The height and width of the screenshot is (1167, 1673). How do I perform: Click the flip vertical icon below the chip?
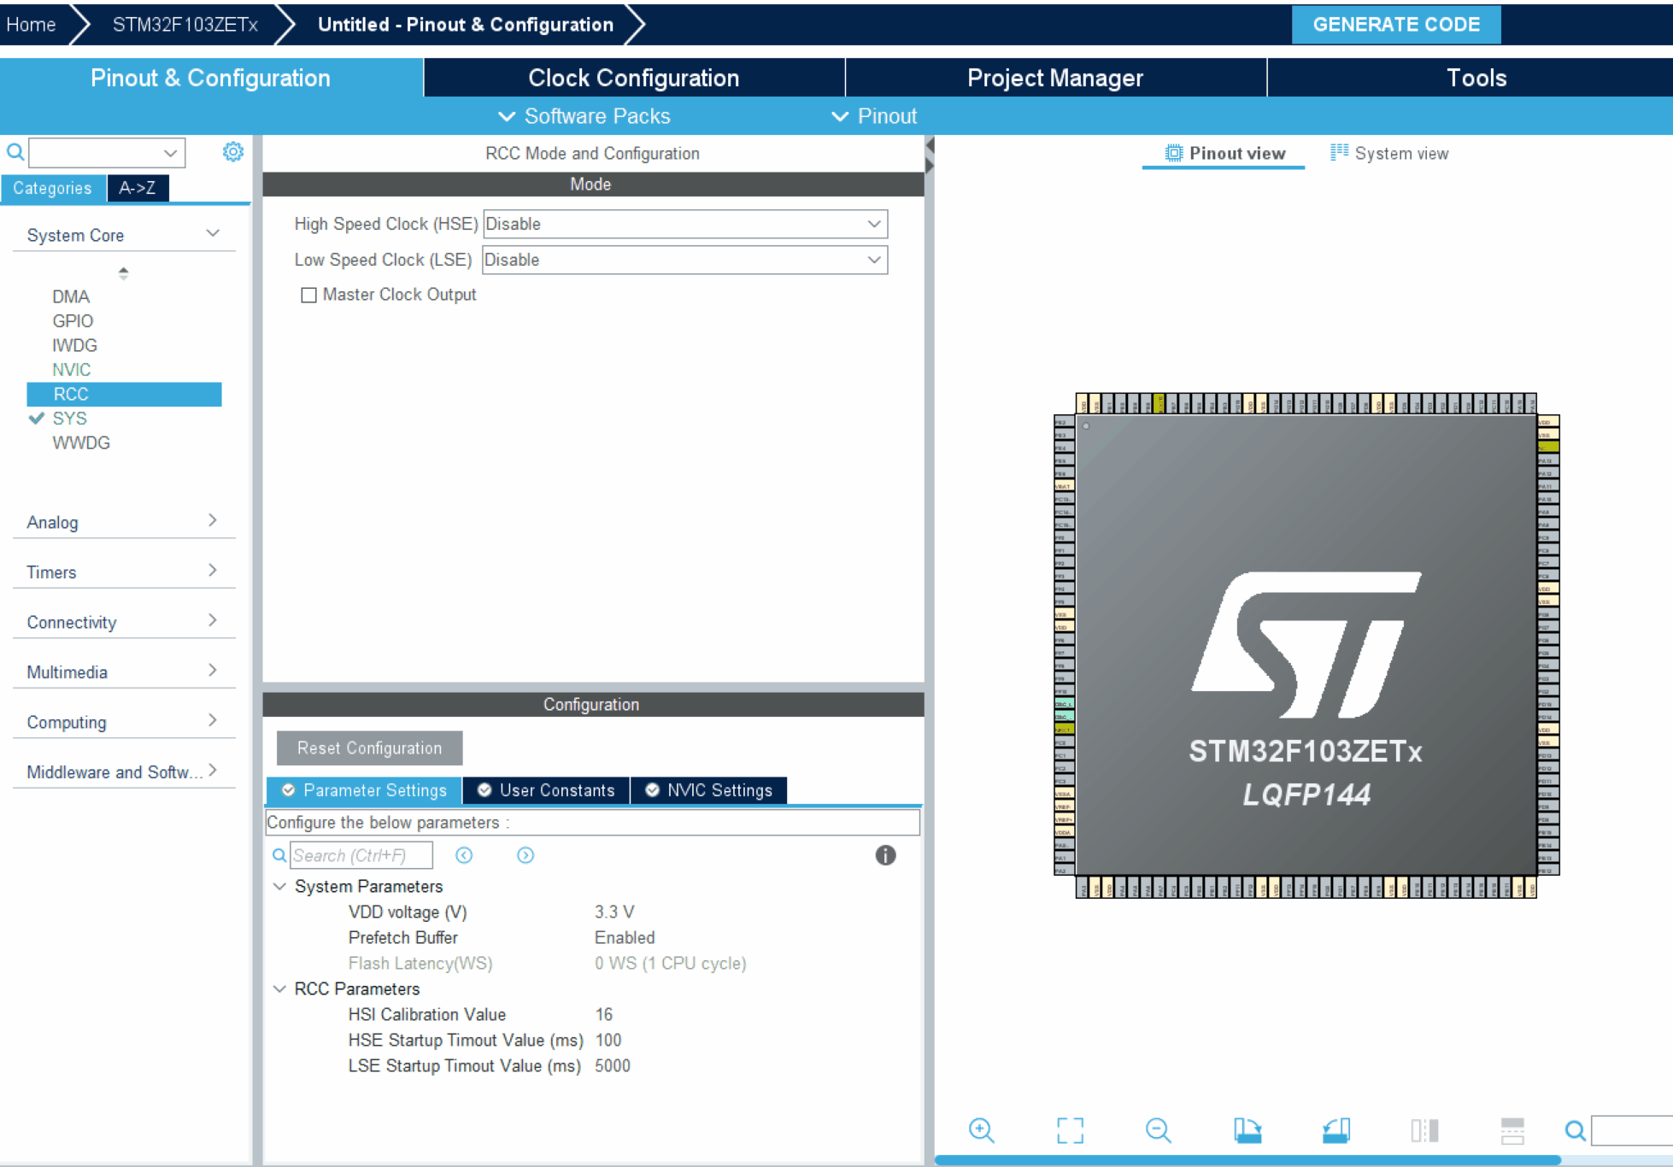click(1512, 1130)
